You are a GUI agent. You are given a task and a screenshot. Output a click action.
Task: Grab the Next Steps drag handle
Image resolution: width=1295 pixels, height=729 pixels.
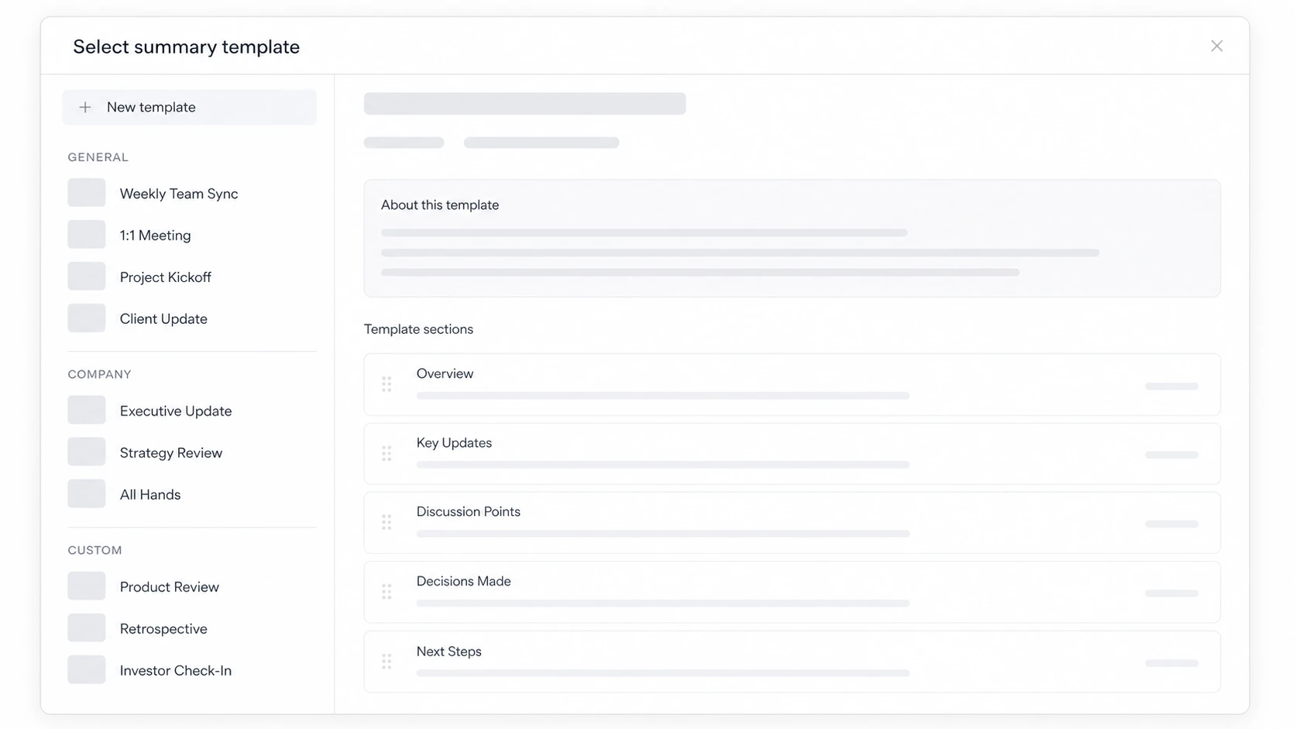[386, 662]
